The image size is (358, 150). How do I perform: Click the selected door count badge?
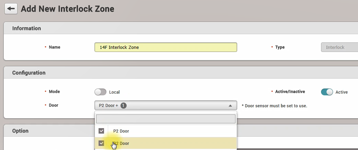[x=124, y=106]
